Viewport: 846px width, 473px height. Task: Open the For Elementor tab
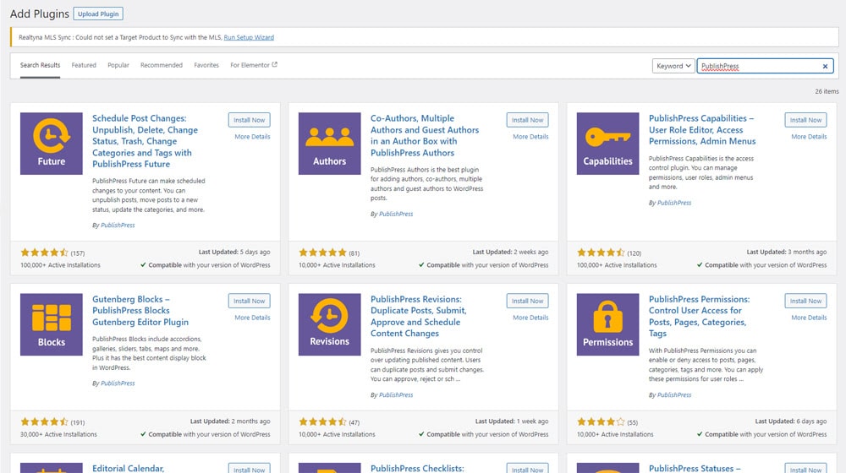pyautogui.click(x=254, y=65)
